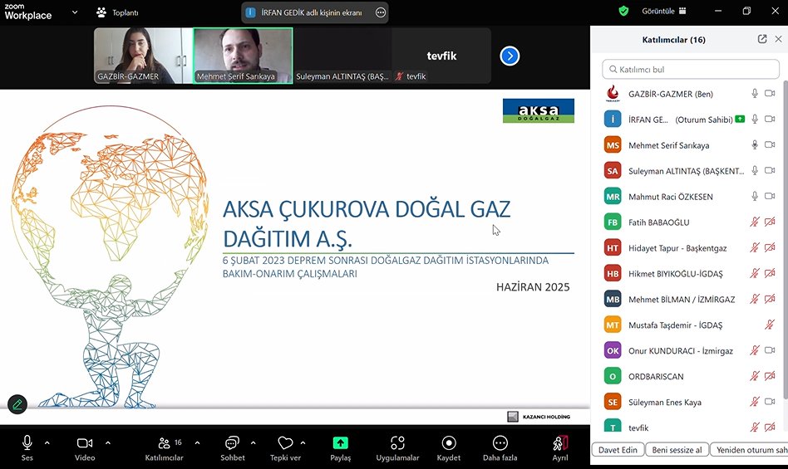Open the Sohbet chat button
This screenshot has height=469, width=788.
[232, 448]
